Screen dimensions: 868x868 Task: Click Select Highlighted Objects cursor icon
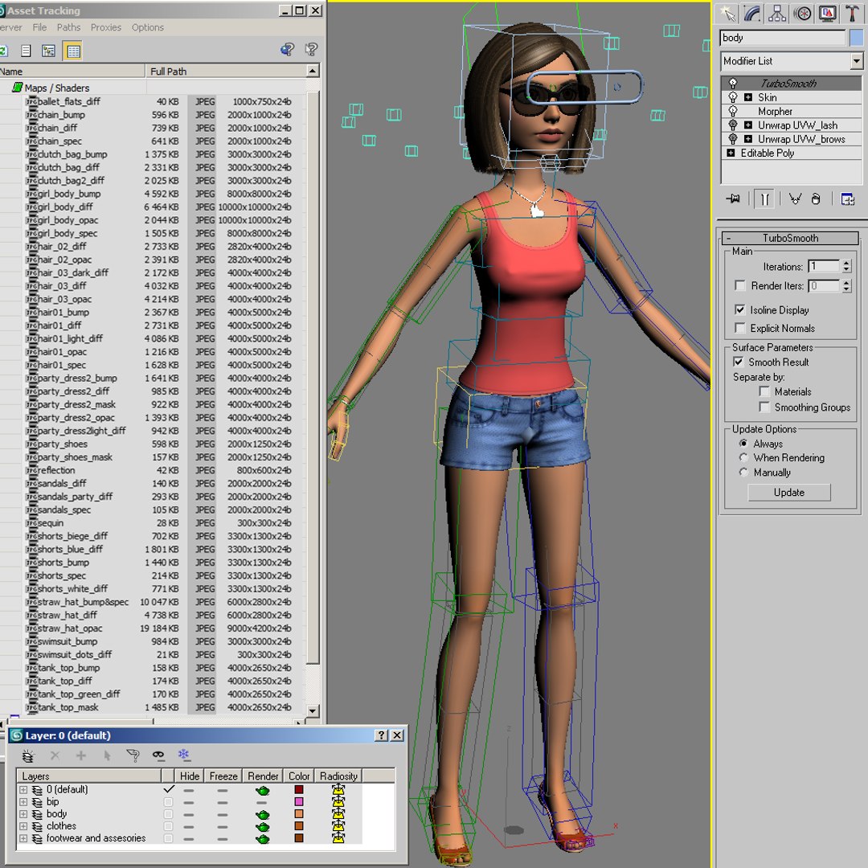[x=107, y=755]
